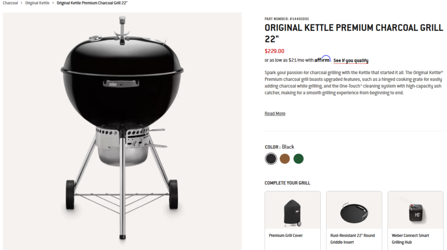
Task: Select the black color swatch
Action: [271, 158]
